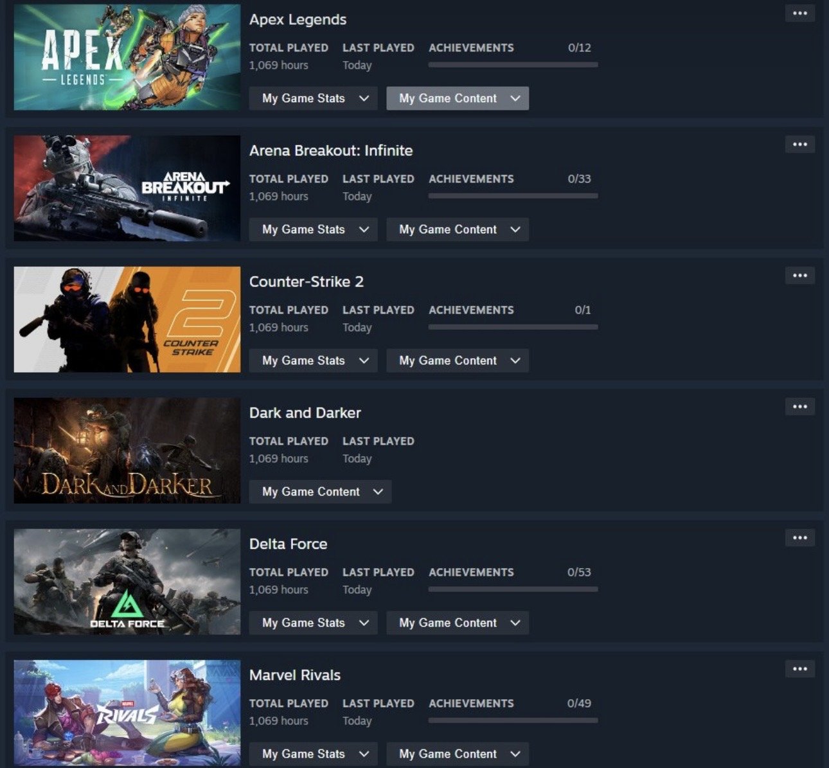Expand My Game Stats for Arena Breakout: Infinite
This screenshot has width=829, height=768.
(x=314, y=229)
